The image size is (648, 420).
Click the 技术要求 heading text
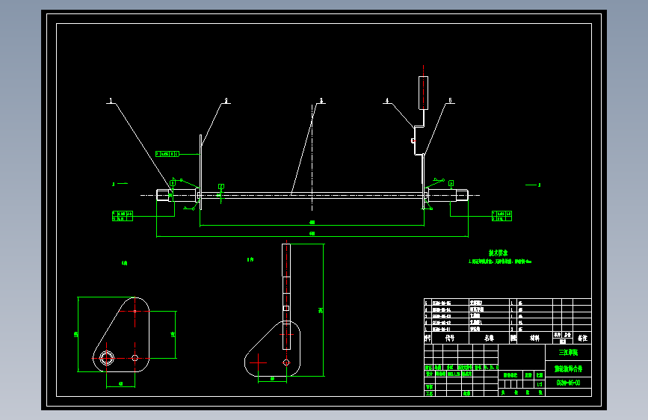pos(498,253)
